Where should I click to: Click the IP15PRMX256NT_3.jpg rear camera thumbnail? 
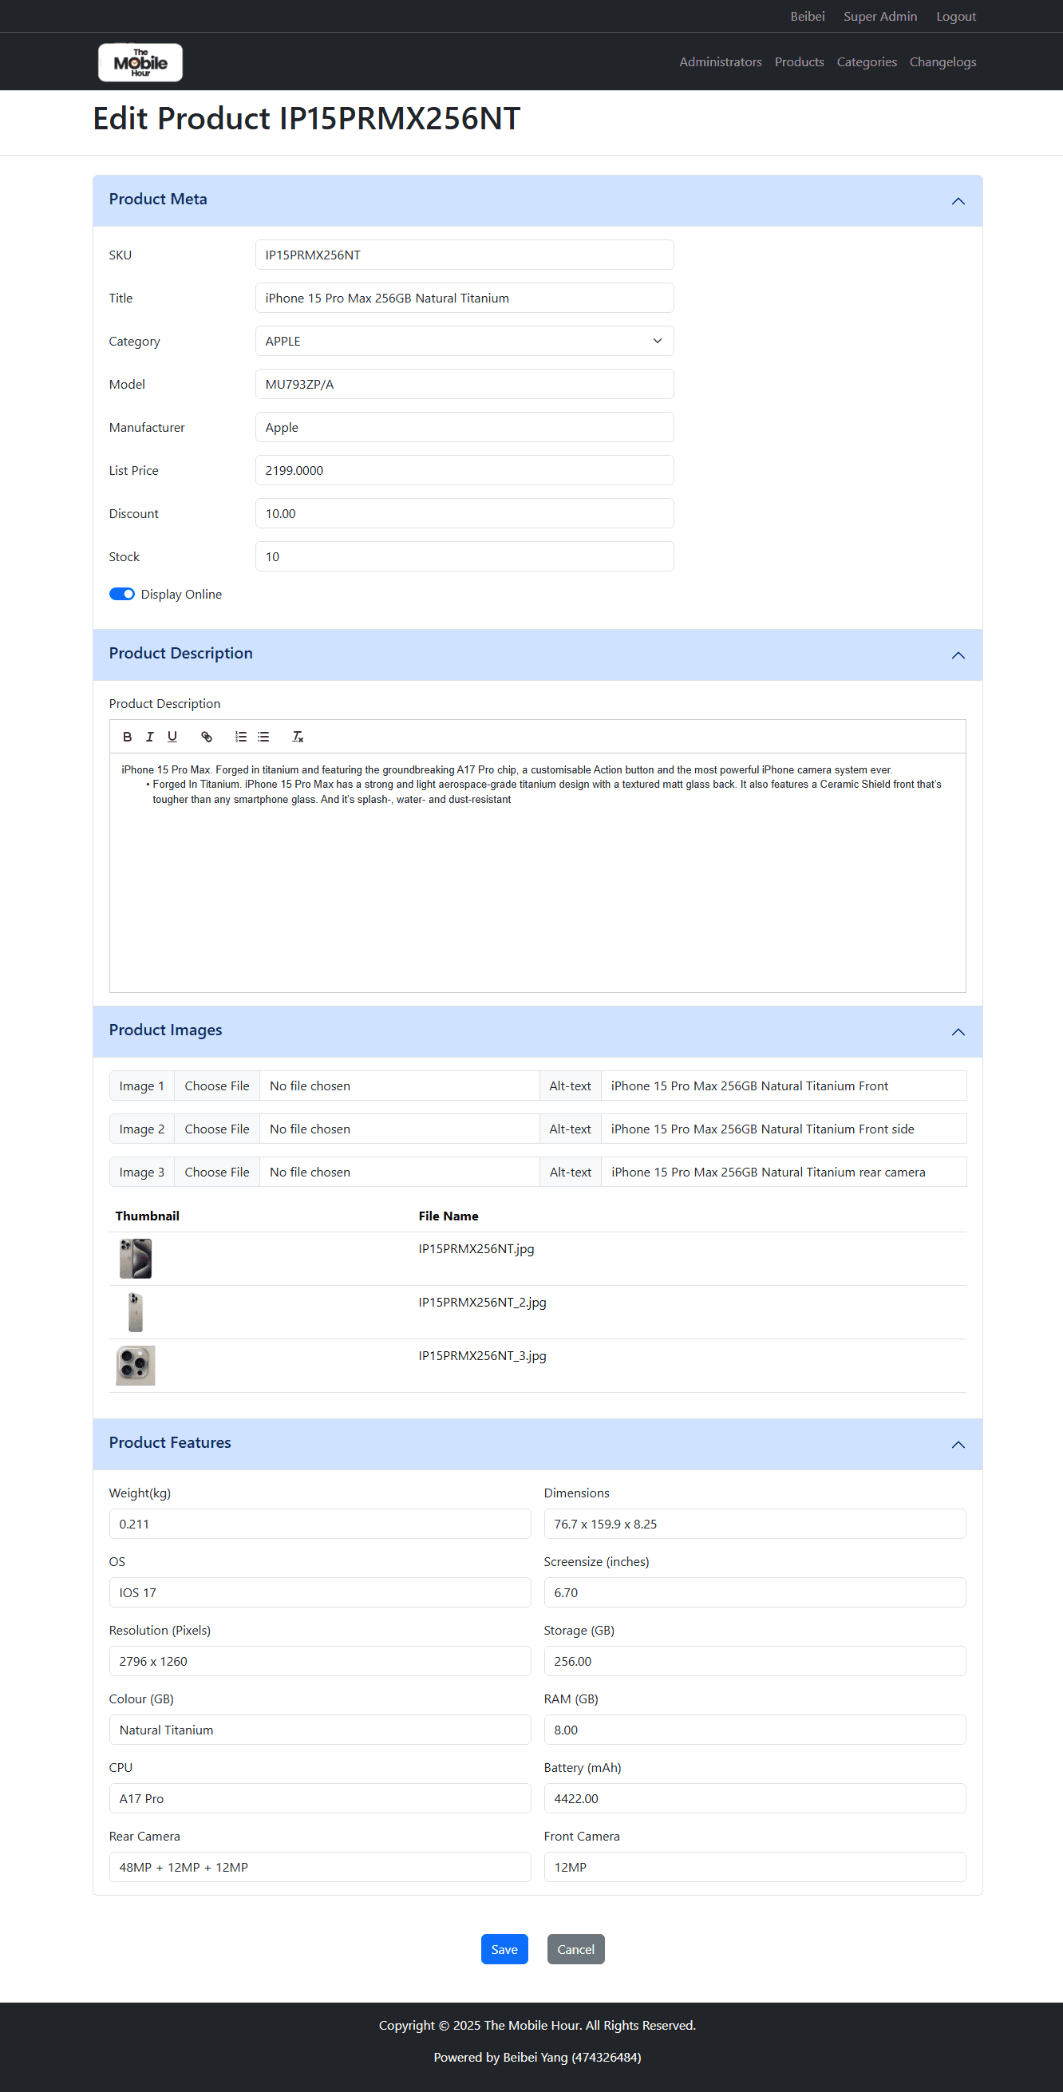(x=136, y=1365)
